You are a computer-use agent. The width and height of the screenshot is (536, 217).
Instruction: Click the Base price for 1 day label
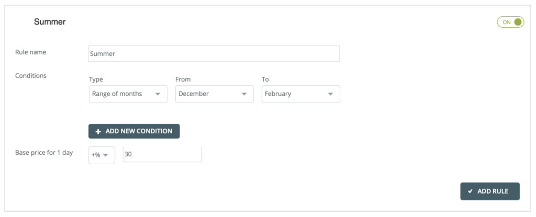click(x=44, y=153)
